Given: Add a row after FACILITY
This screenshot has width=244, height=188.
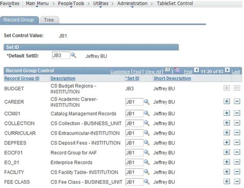Looking at the screenshot, I should coord(226,172).
